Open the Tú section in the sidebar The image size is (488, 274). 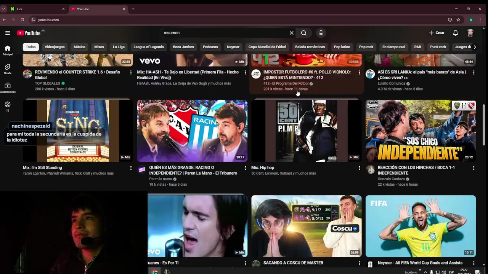(x=8, y=107)
